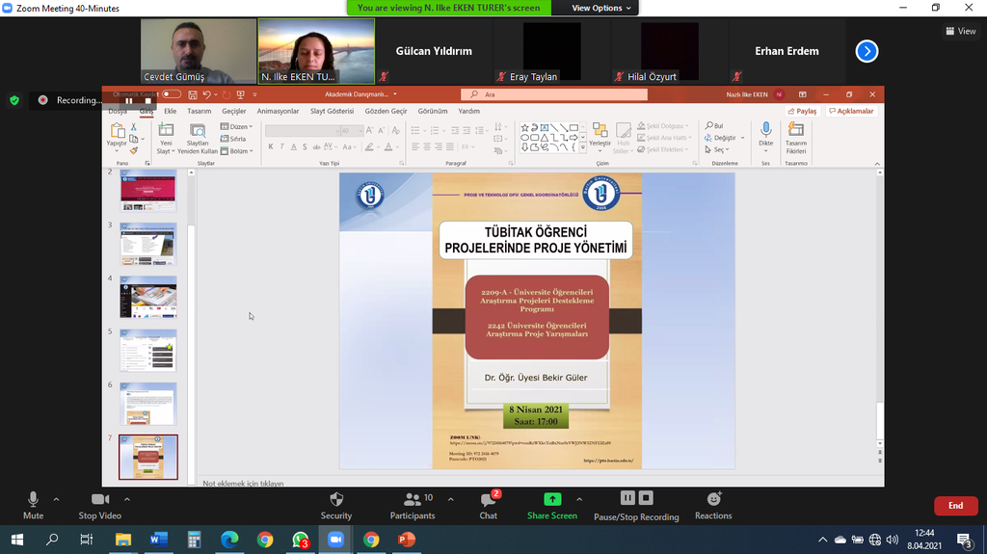Open the Bölüm section dropdown
This screenshot has height=554, width=987.
point(237,151)
